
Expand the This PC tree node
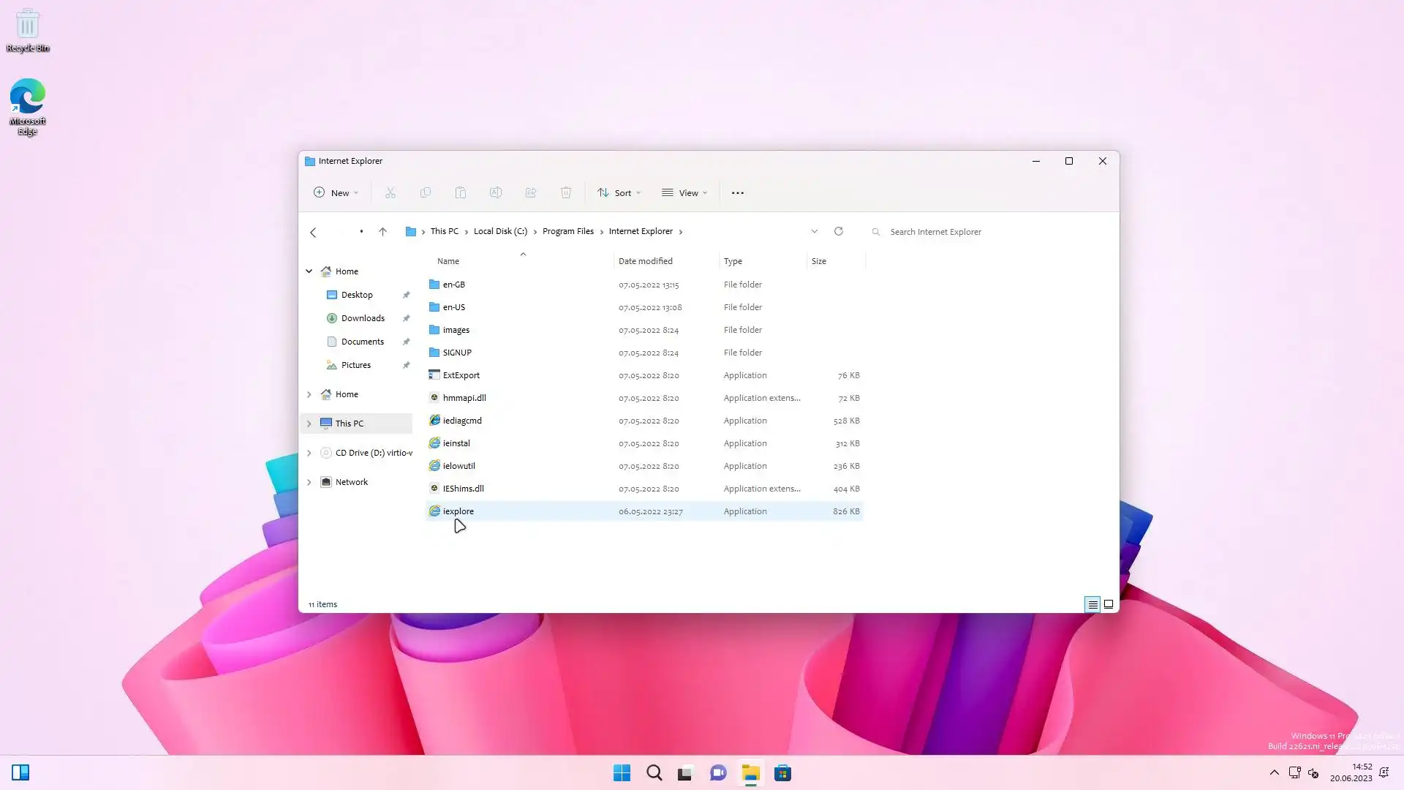309,424
